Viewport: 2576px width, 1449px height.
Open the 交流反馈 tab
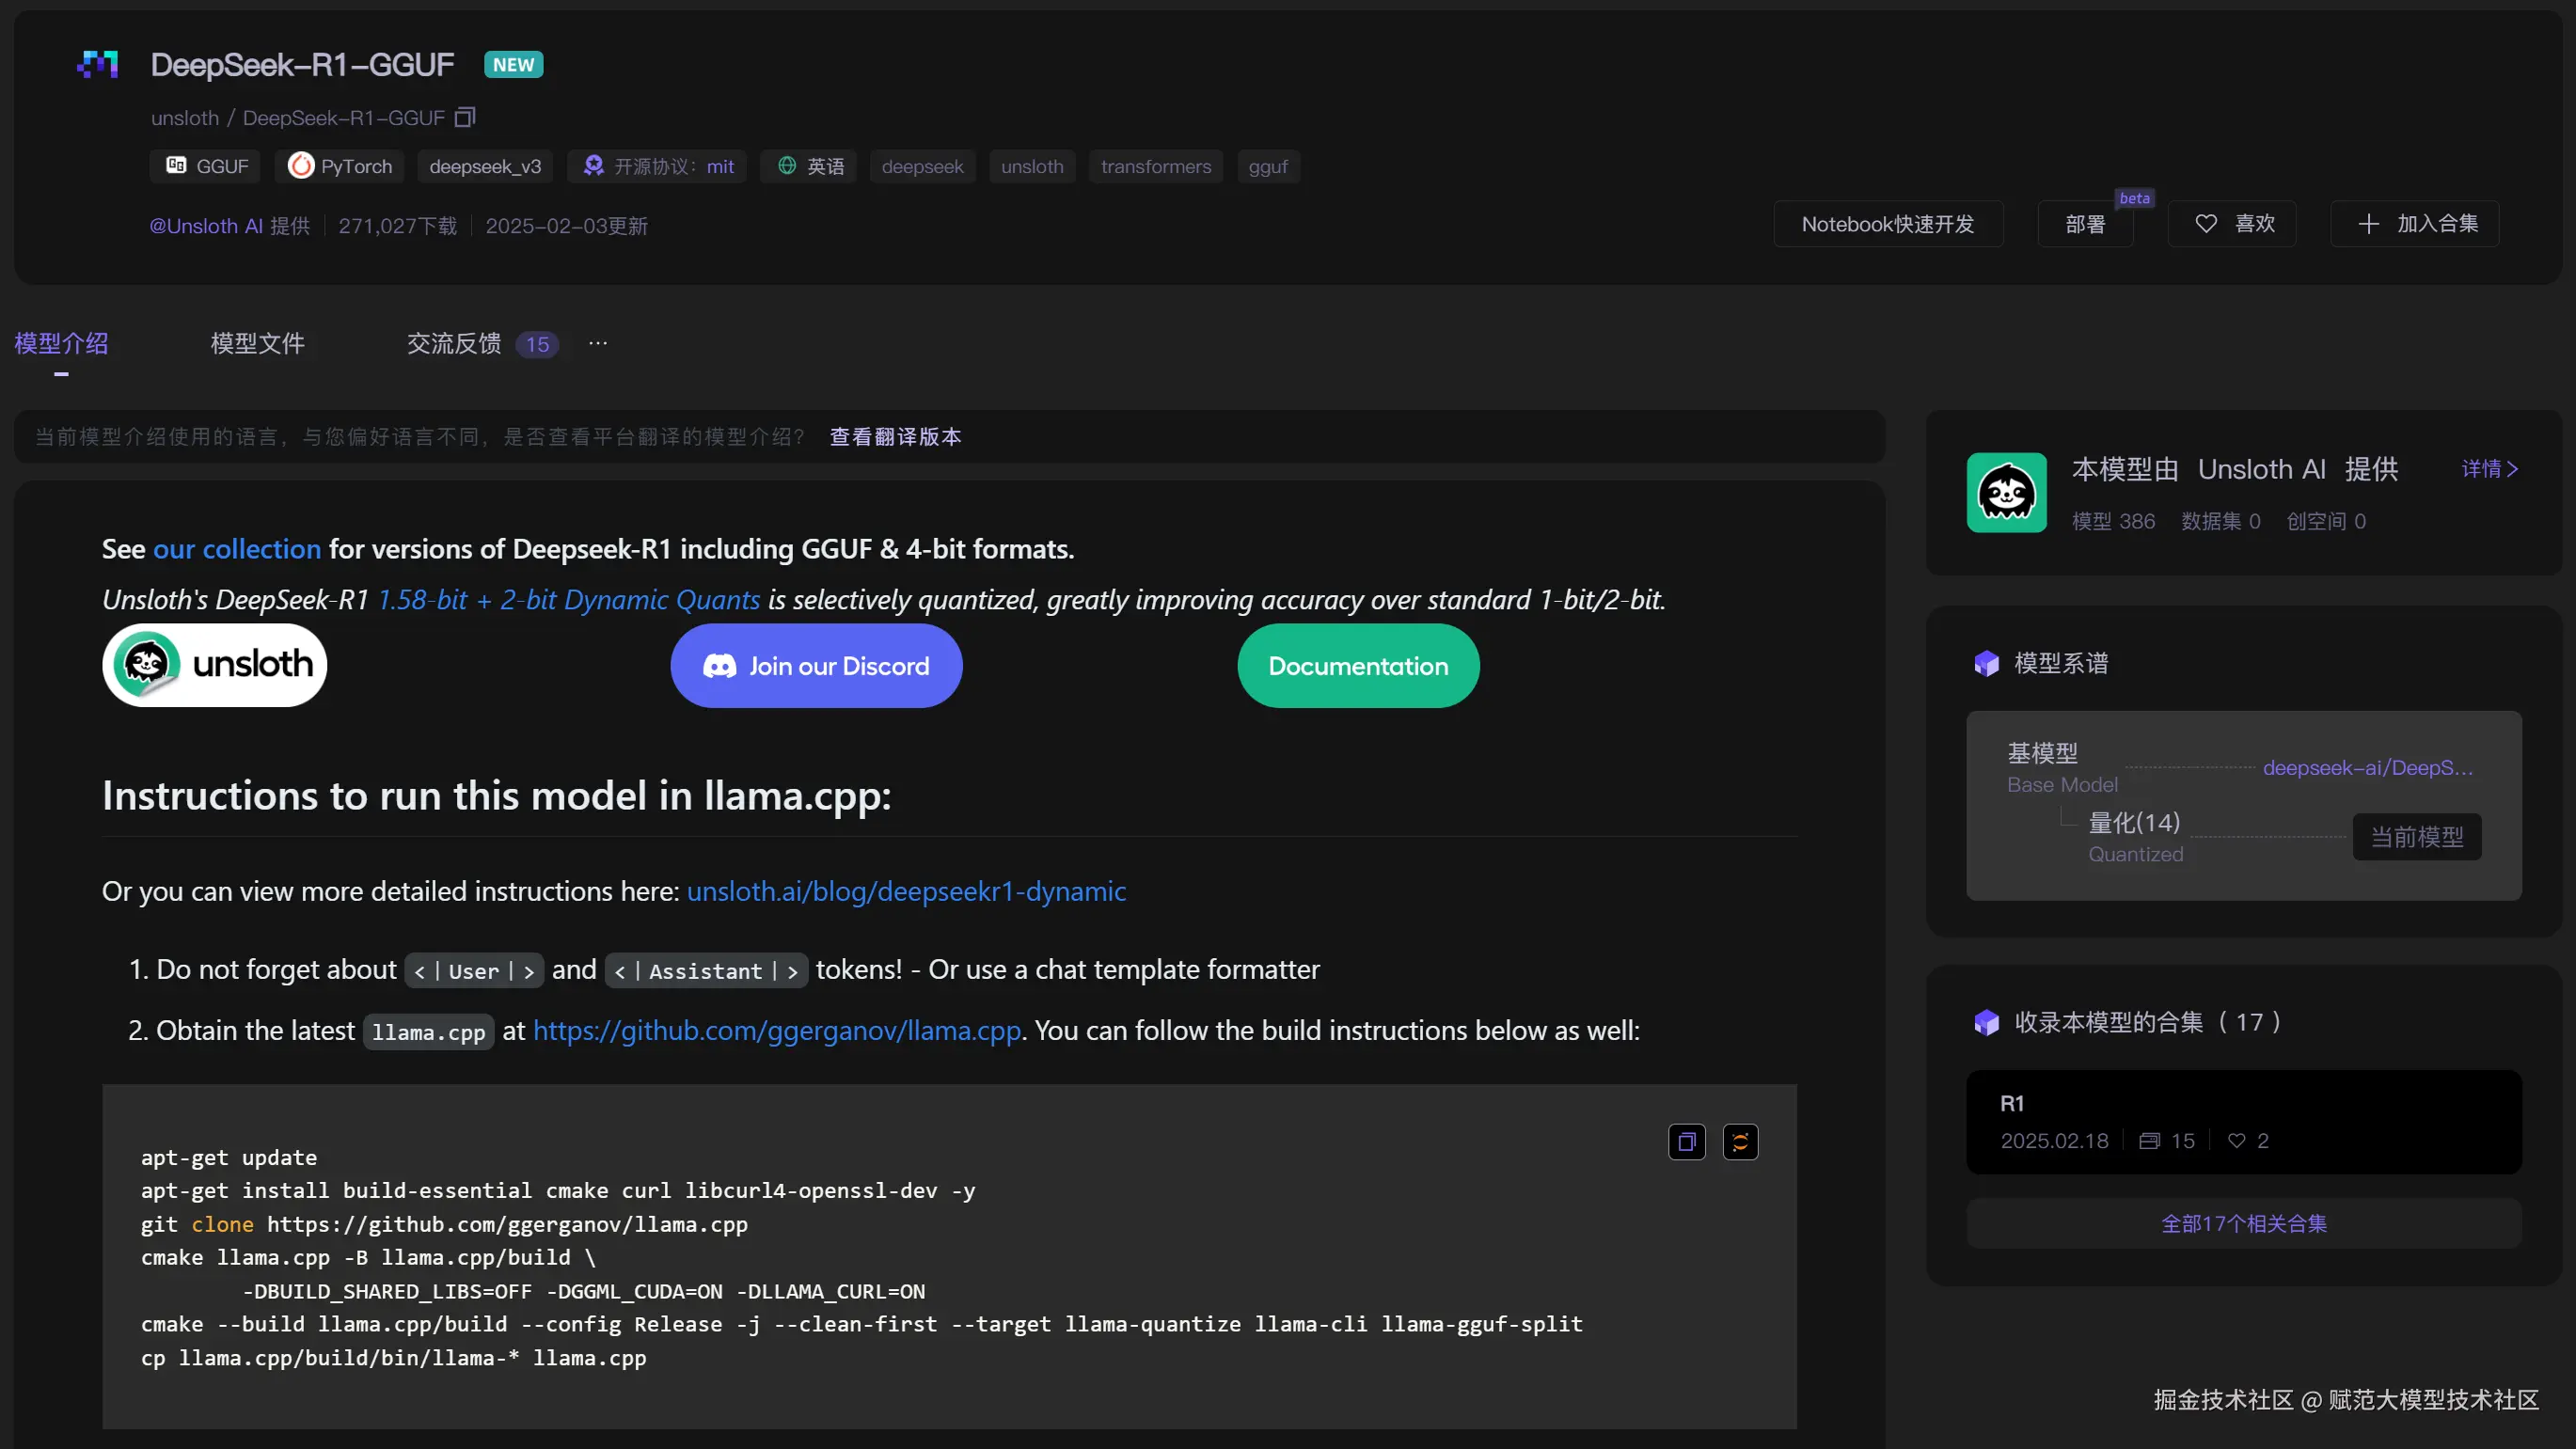454,344
